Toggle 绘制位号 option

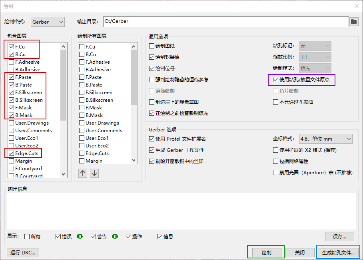(x=152, y=69)
